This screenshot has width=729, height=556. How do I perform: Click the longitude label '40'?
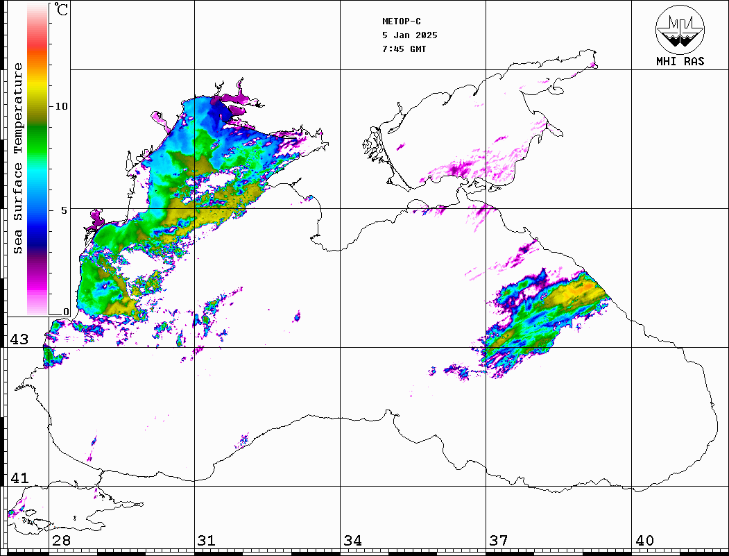(x=644, y=541)
